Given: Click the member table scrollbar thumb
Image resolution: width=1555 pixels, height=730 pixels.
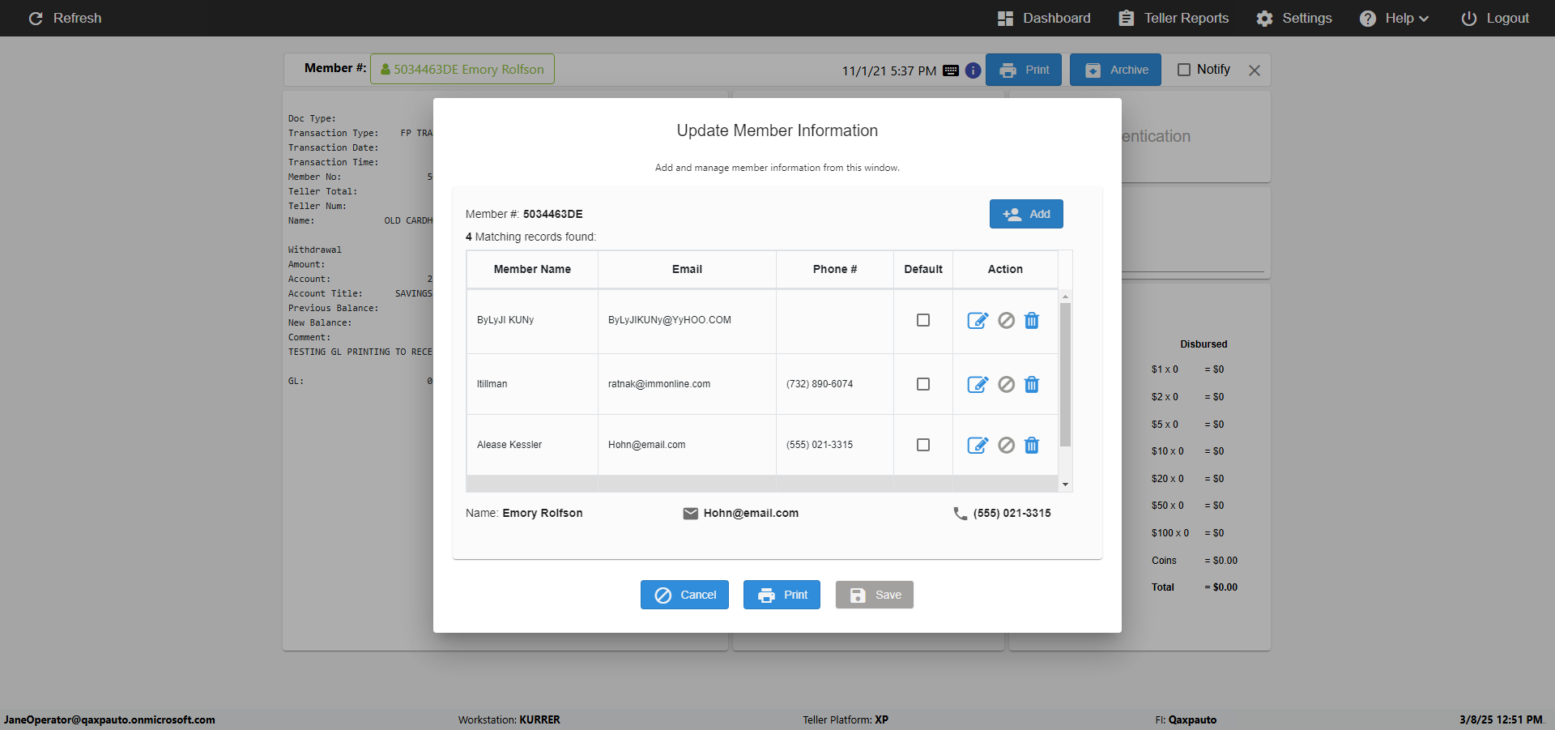Looking at the screenshot, I should 1065,374.
